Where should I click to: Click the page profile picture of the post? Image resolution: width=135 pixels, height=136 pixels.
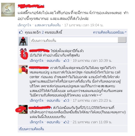pyautogui.click(x=8, y=10)
